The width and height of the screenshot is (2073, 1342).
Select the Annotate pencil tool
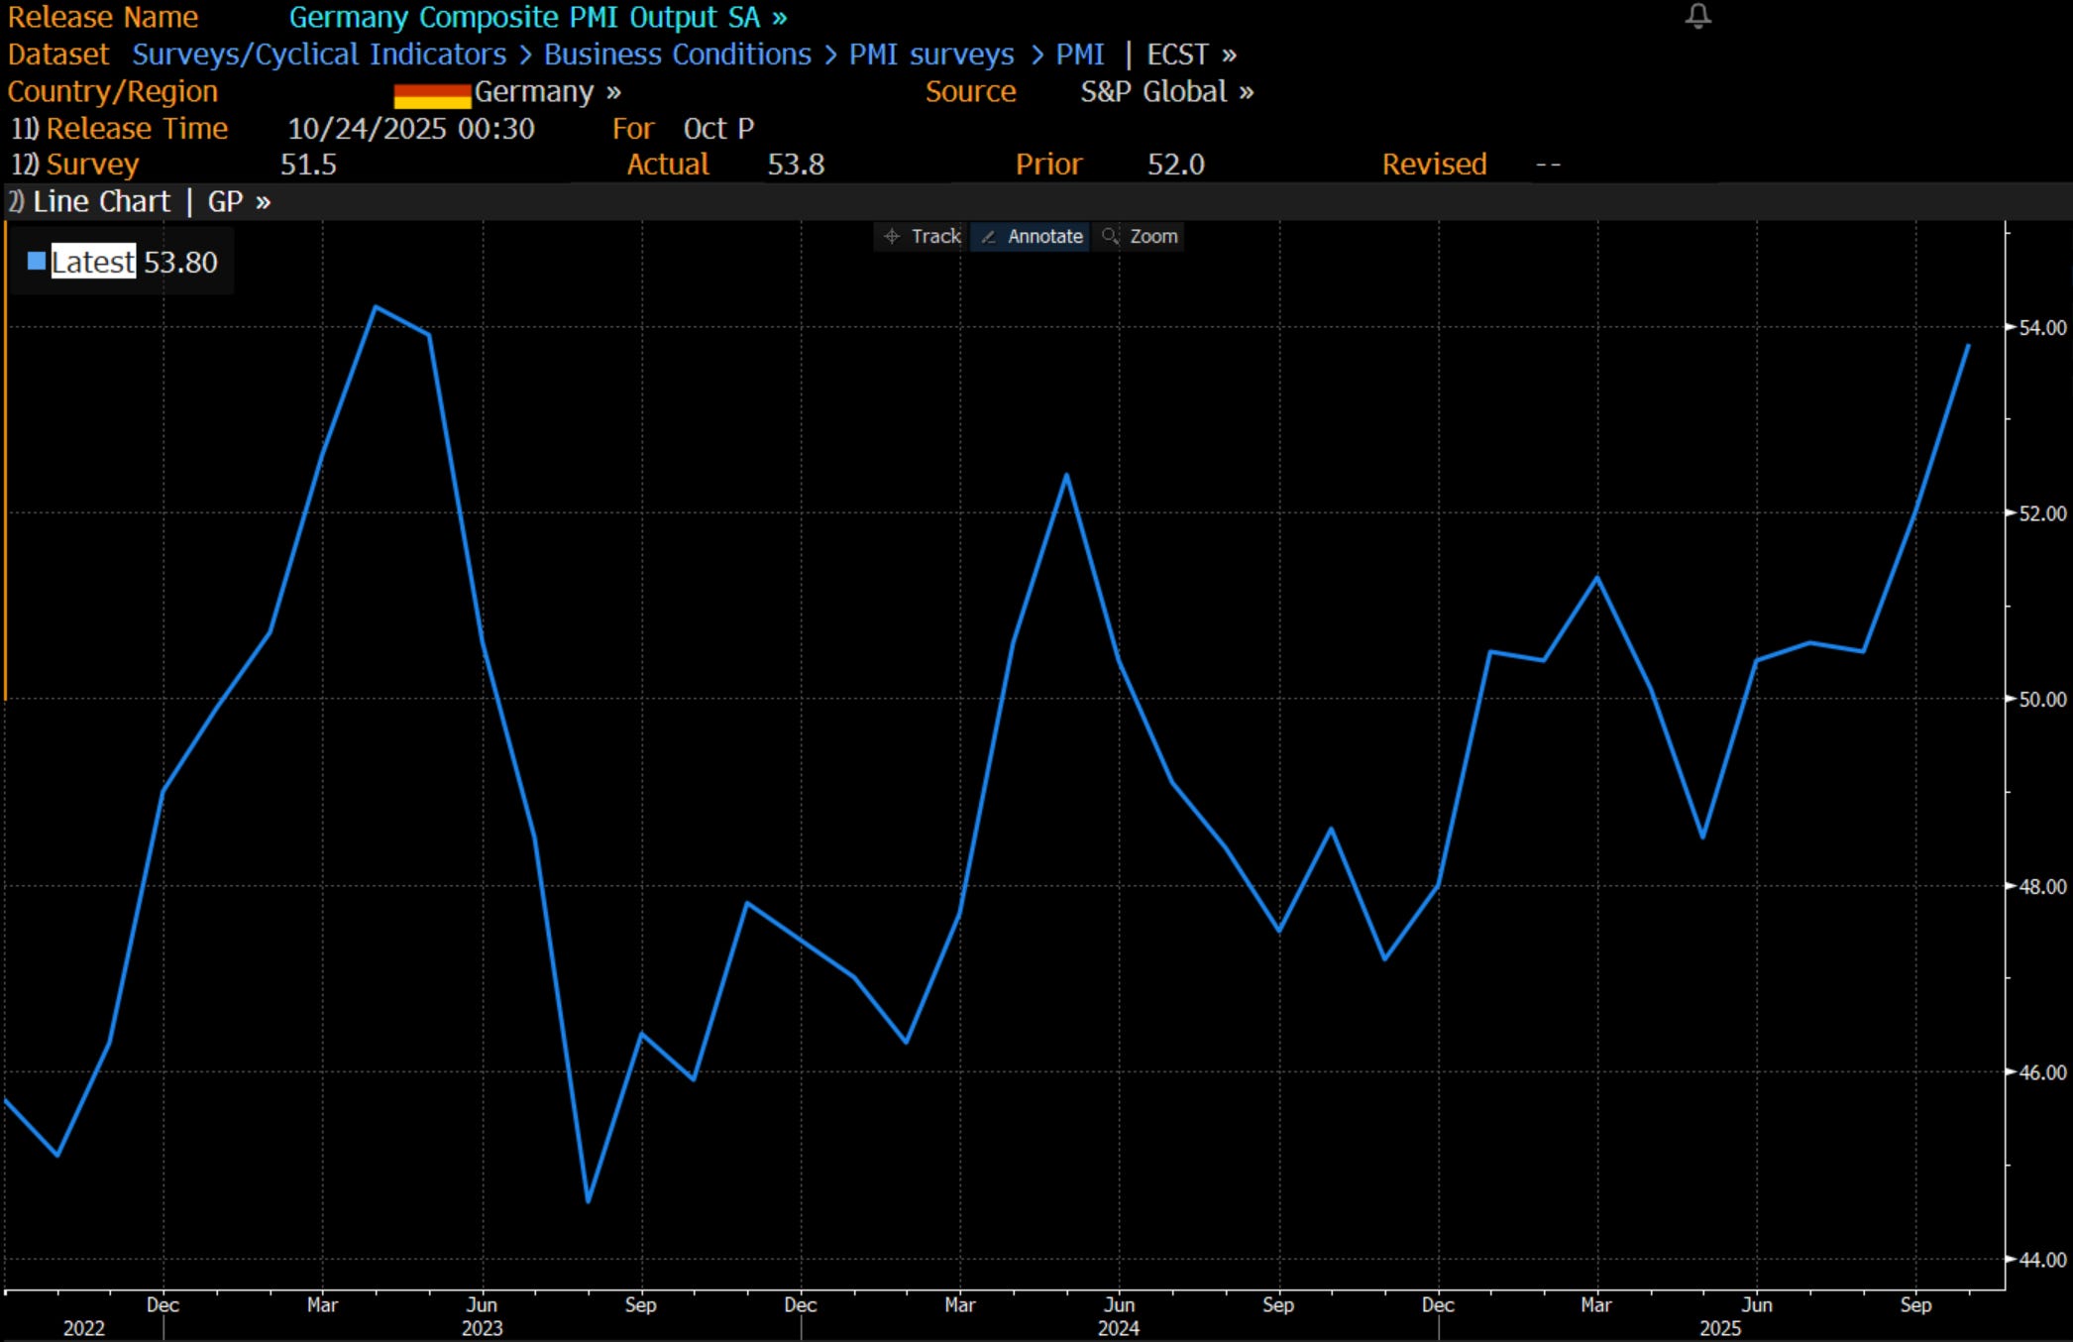[1031, 236]
